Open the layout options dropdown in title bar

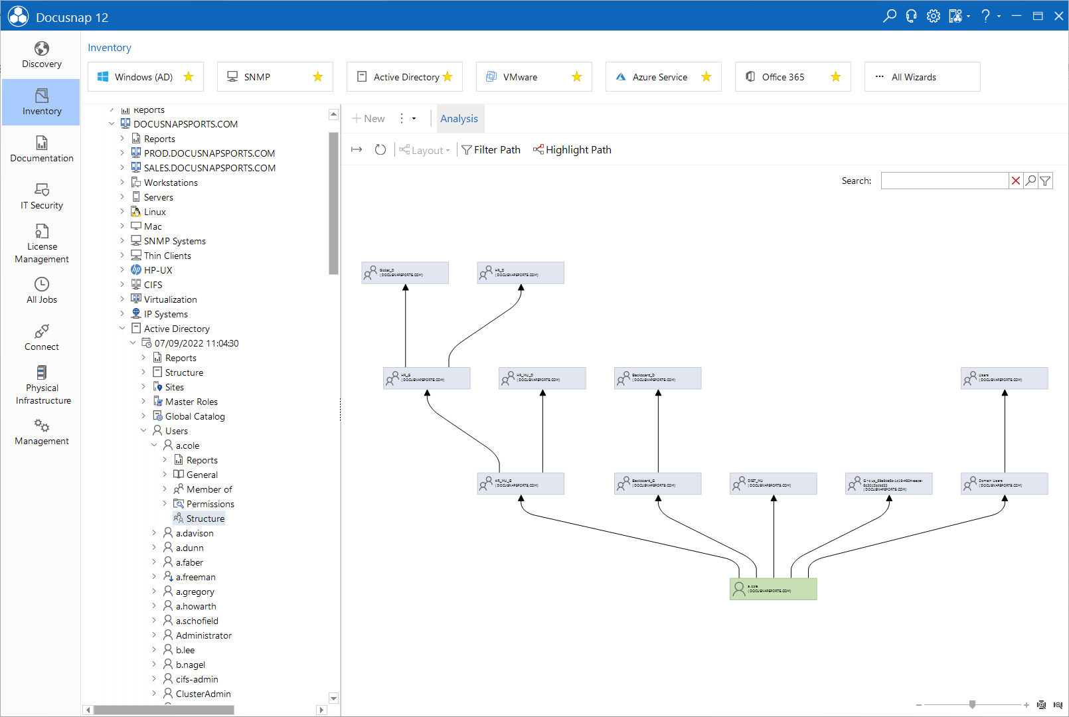959,16
